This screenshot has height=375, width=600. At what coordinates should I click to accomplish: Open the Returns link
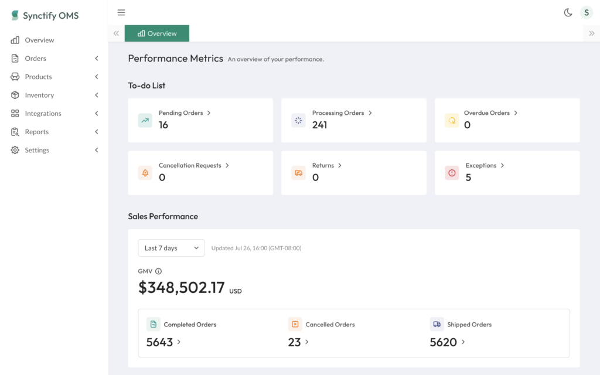[327, 165]
